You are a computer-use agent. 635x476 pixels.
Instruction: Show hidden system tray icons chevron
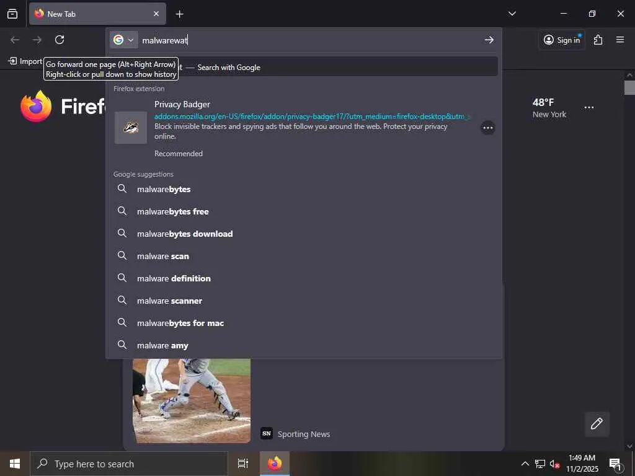tap(525, 464)
